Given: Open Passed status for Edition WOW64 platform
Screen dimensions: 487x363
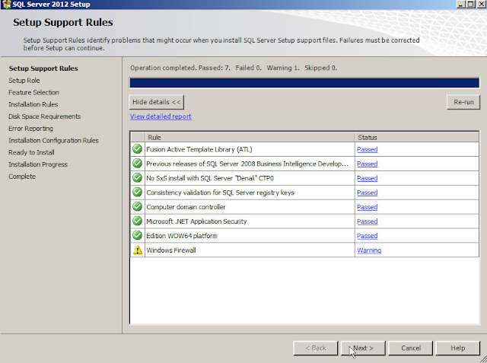Looking at the screenshot, I should [367, 236].
